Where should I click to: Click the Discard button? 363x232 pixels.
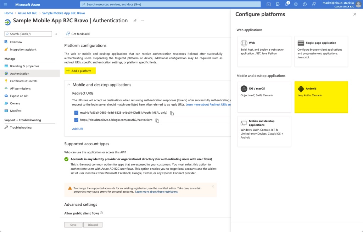coord(93,225)
